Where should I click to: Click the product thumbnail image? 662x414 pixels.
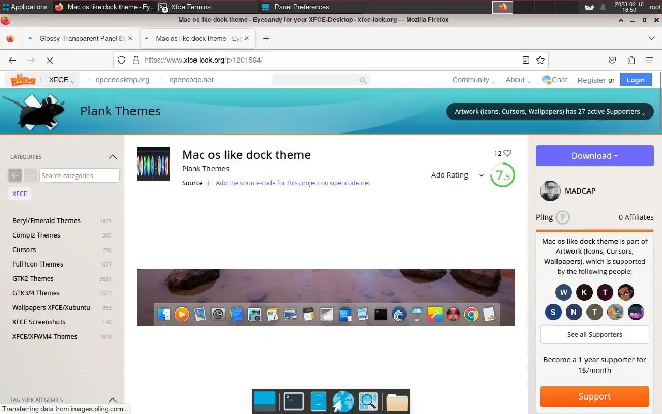coord(153,164)
